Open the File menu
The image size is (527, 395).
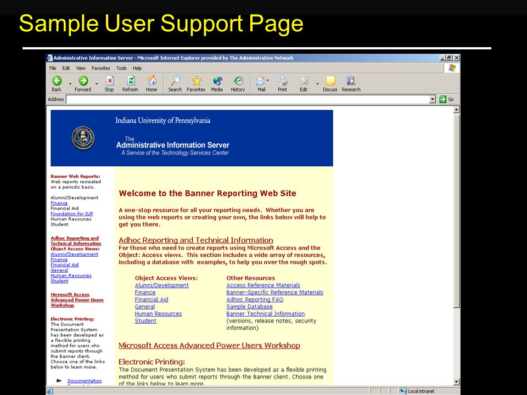click(53, 68)
